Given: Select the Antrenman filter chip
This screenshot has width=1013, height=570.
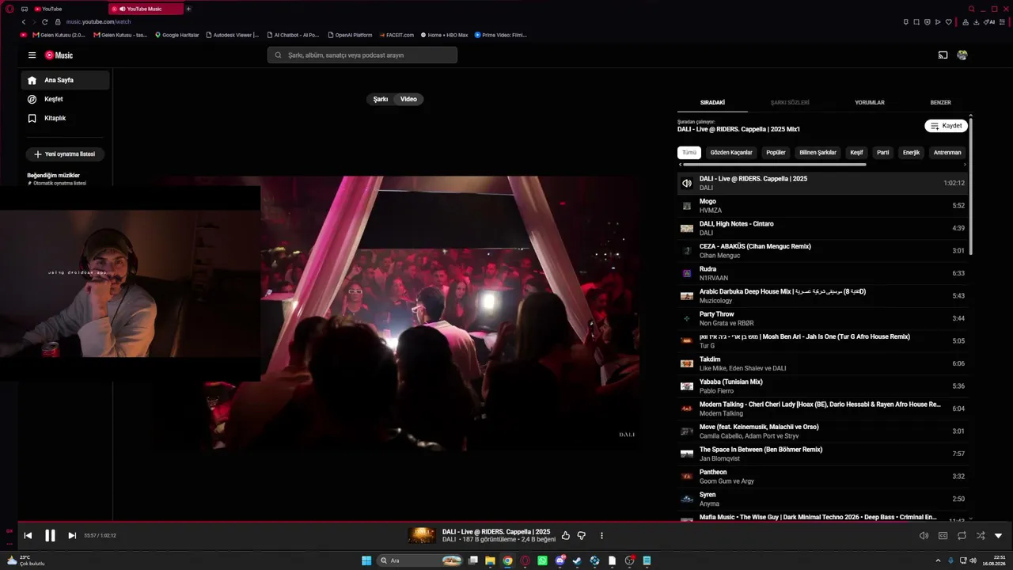Looking at the screenshot, I should (x=947, y=153).
